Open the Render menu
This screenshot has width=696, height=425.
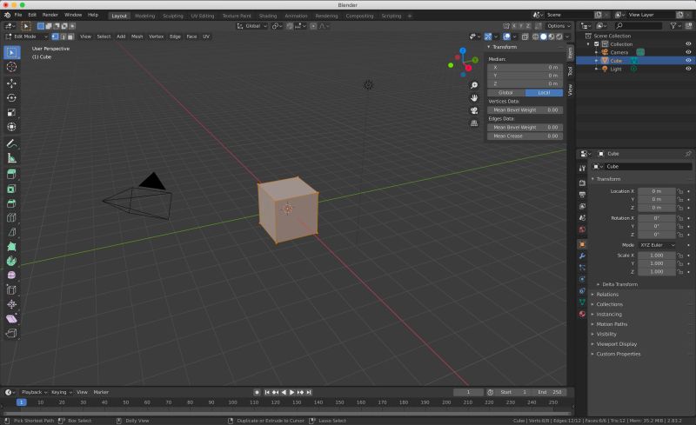[x=50, y=15]
